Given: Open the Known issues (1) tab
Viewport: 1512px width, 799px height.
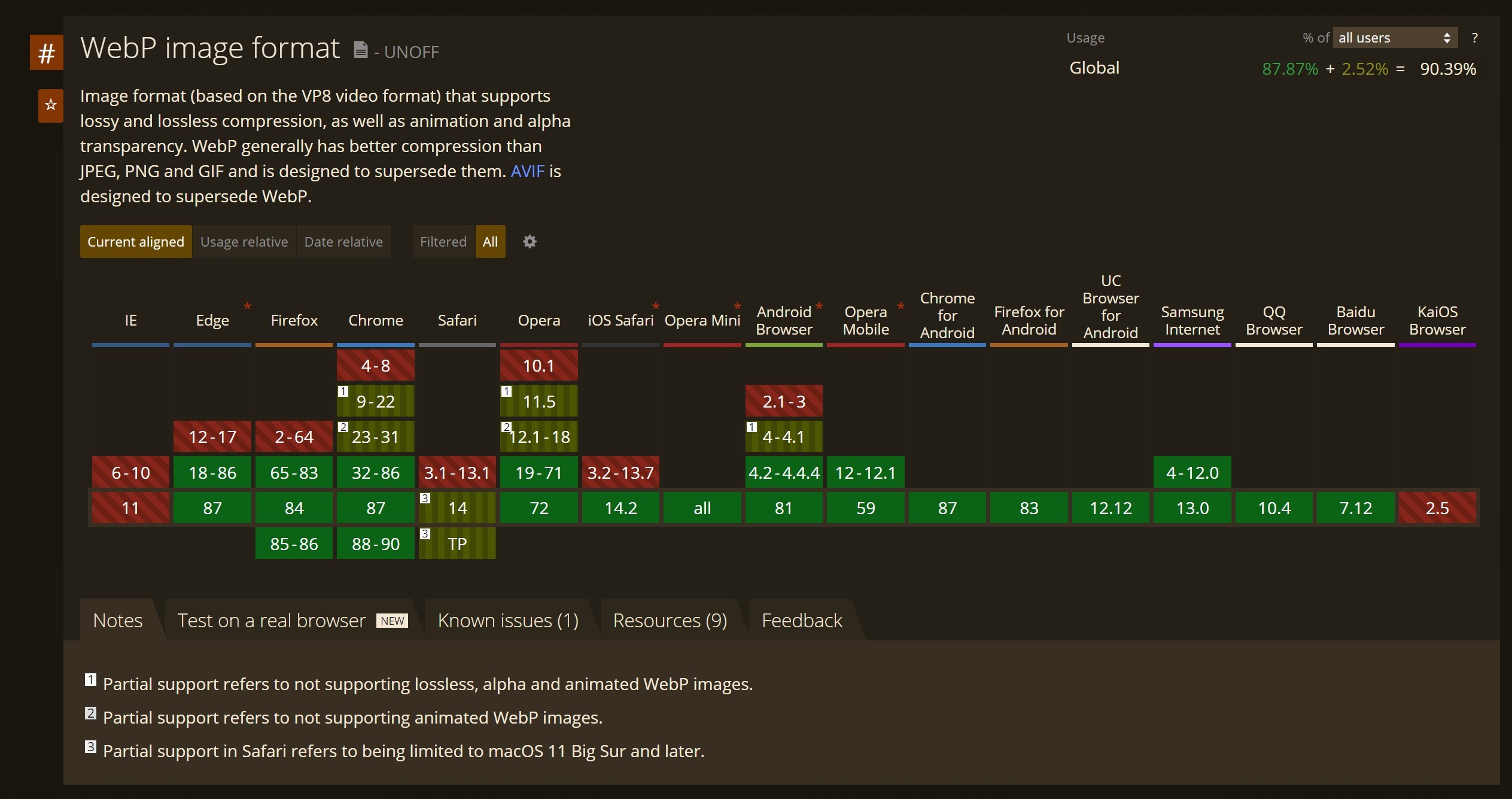Looking at the screenshot, I should [x=508, y=621].
